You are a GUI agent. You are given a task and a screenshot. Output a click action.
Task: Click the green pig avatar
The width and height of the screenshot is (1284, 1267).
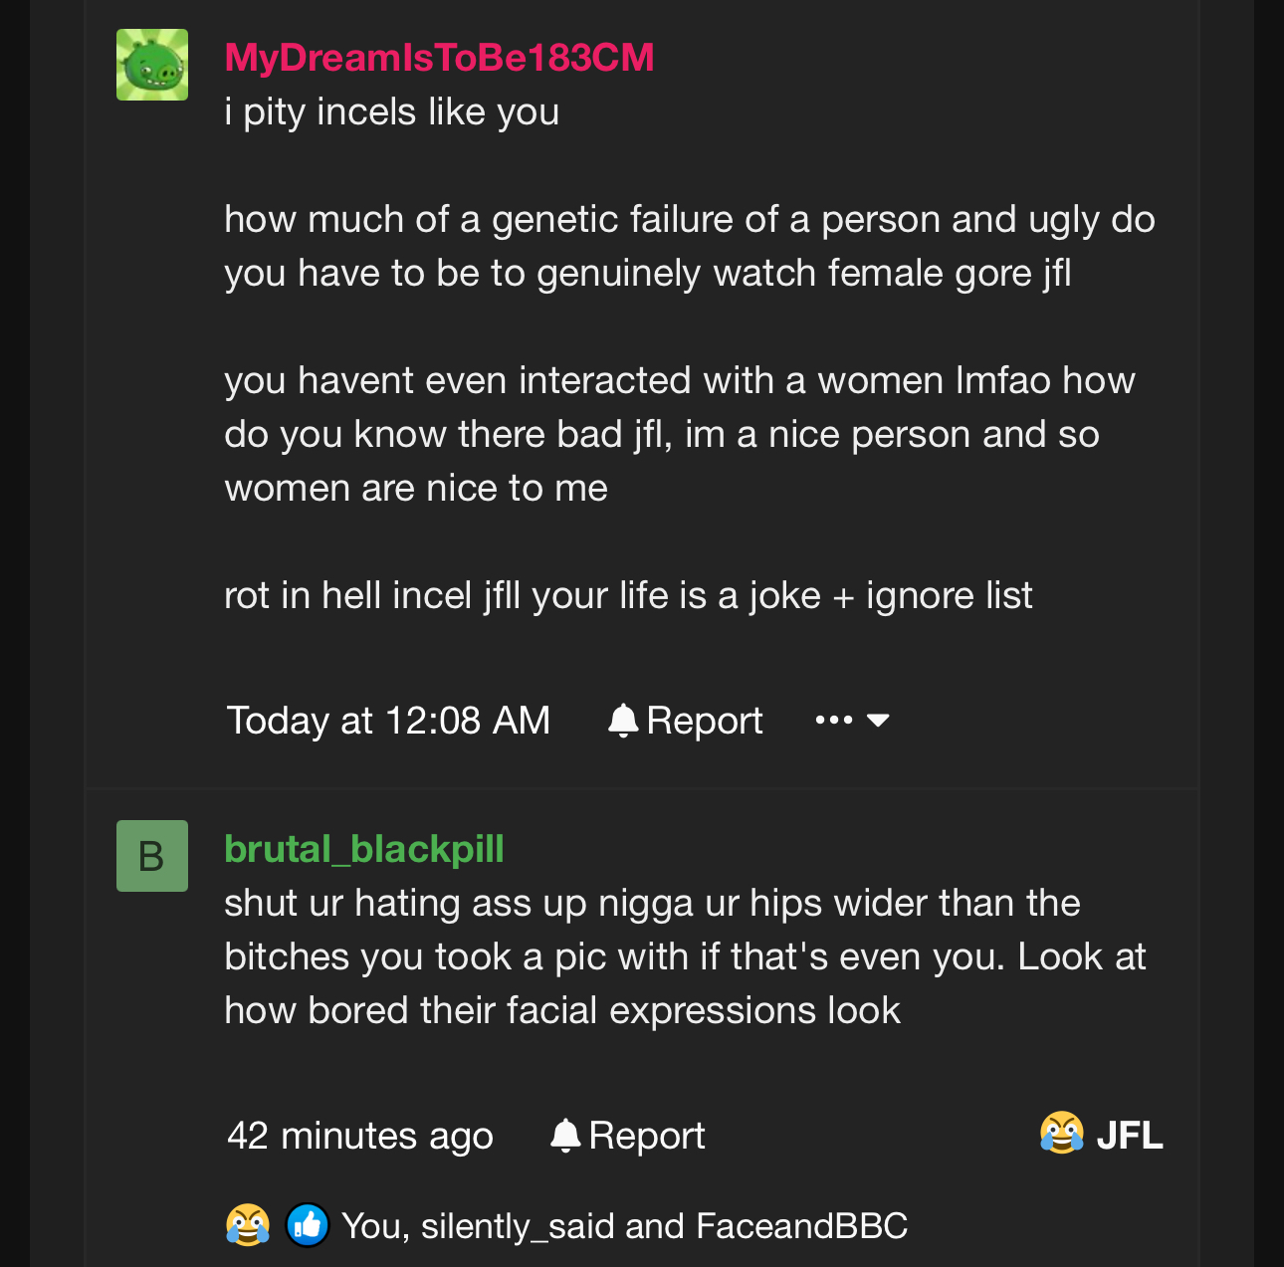(152, 65)
